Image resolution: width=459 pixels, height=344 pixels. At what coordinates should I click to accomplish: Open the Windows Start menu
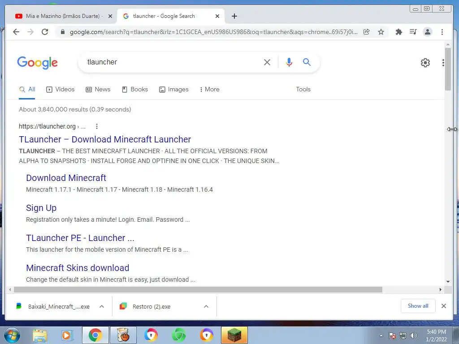click(x=12, y=335)
